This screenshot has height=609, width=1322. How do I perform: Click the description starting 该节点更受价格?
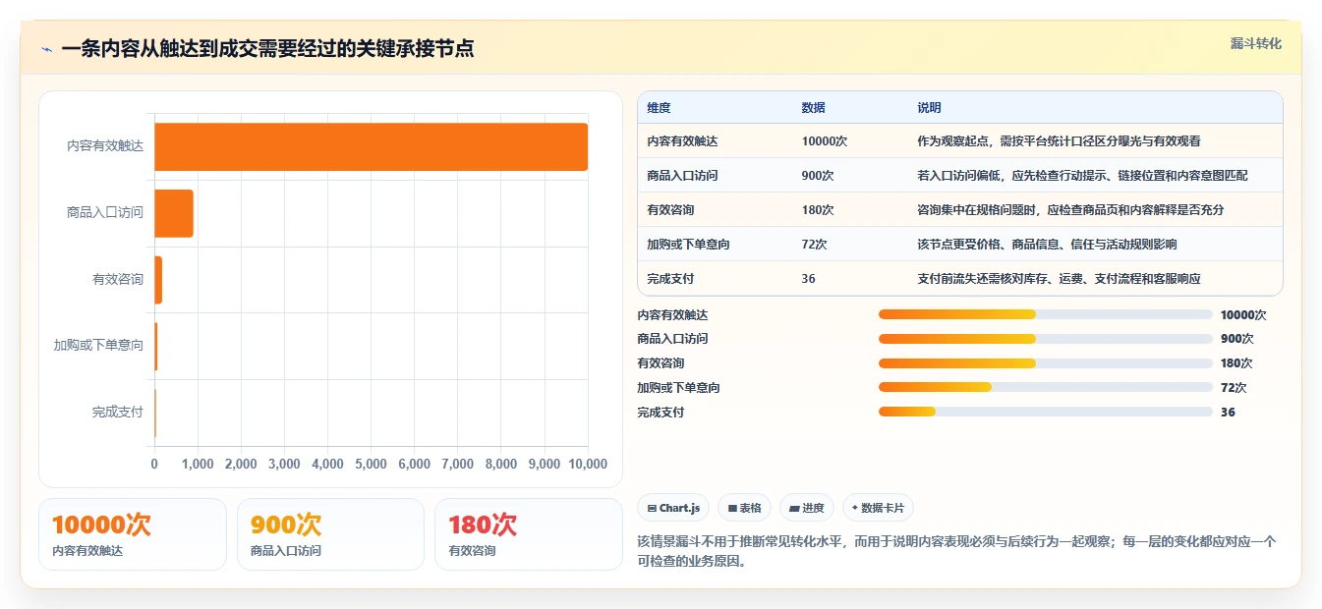(x=1047, y=245)
